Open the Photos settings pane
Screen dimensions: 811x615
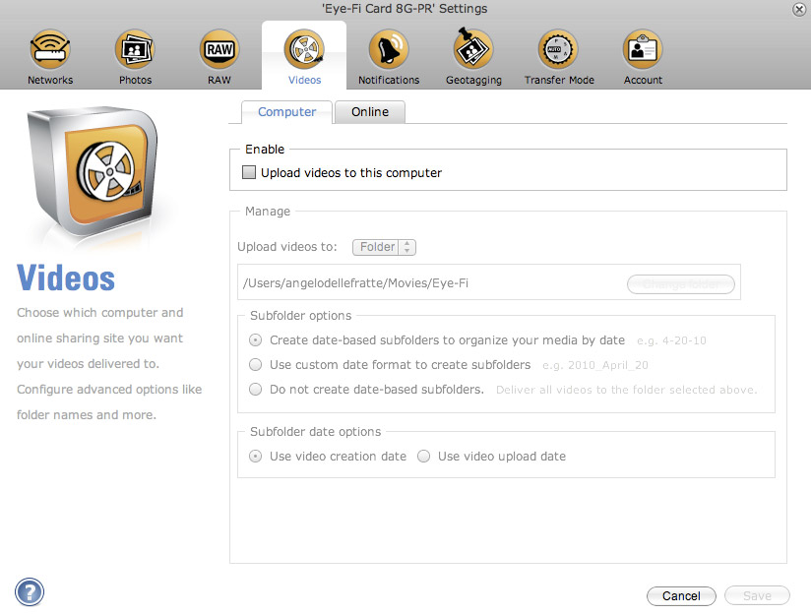pos(135,57)
